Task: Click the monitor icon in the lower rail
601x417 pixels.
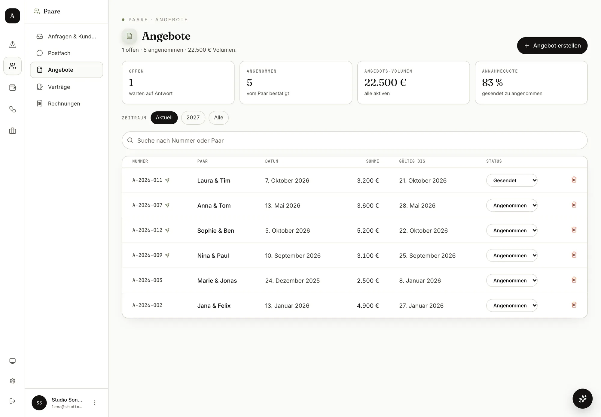Action: pos(12,361)
